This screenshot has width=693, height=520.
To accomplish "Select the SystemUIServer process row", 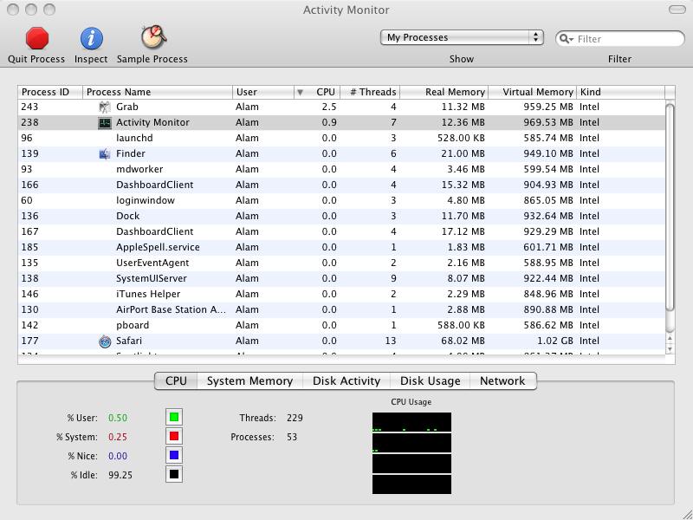I will [x=341, y=278].
